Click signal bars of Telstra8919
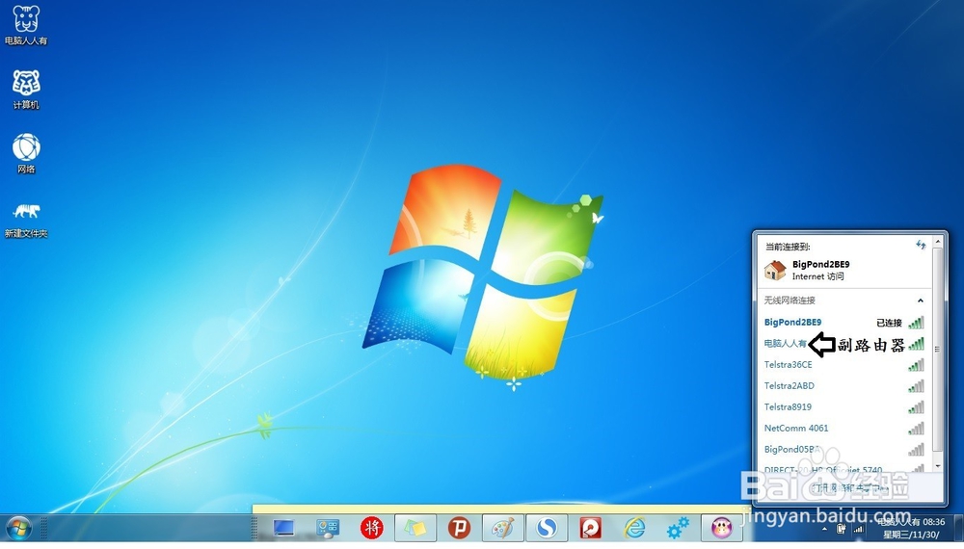The height and width of the screenshot is (549, 964). pos(916,407)
